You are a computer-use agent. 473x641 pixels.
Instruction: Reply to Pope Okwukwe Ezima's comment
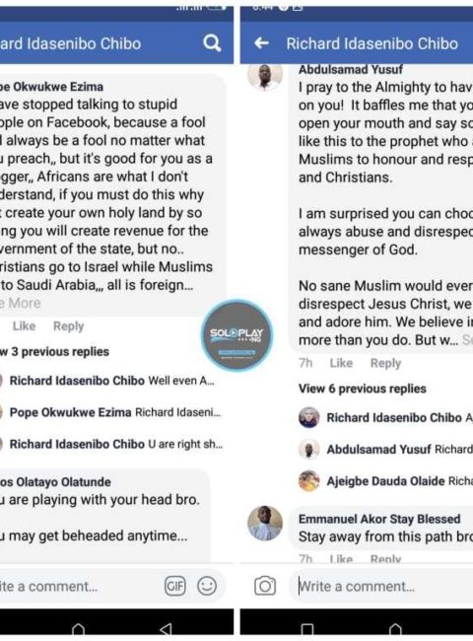click(x=69, y=325)
